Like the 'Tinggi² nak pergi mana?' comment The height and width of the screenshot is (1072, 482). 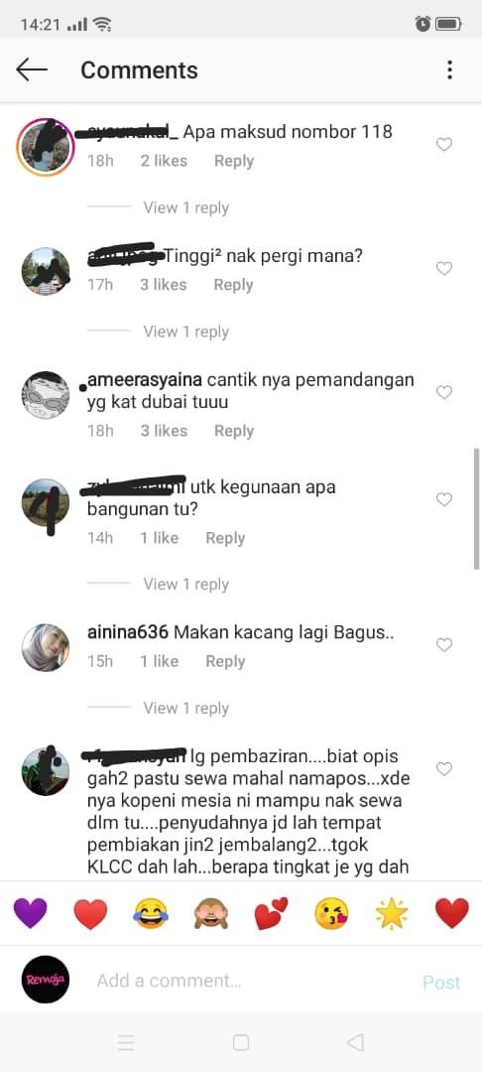[x=444, y=269]
